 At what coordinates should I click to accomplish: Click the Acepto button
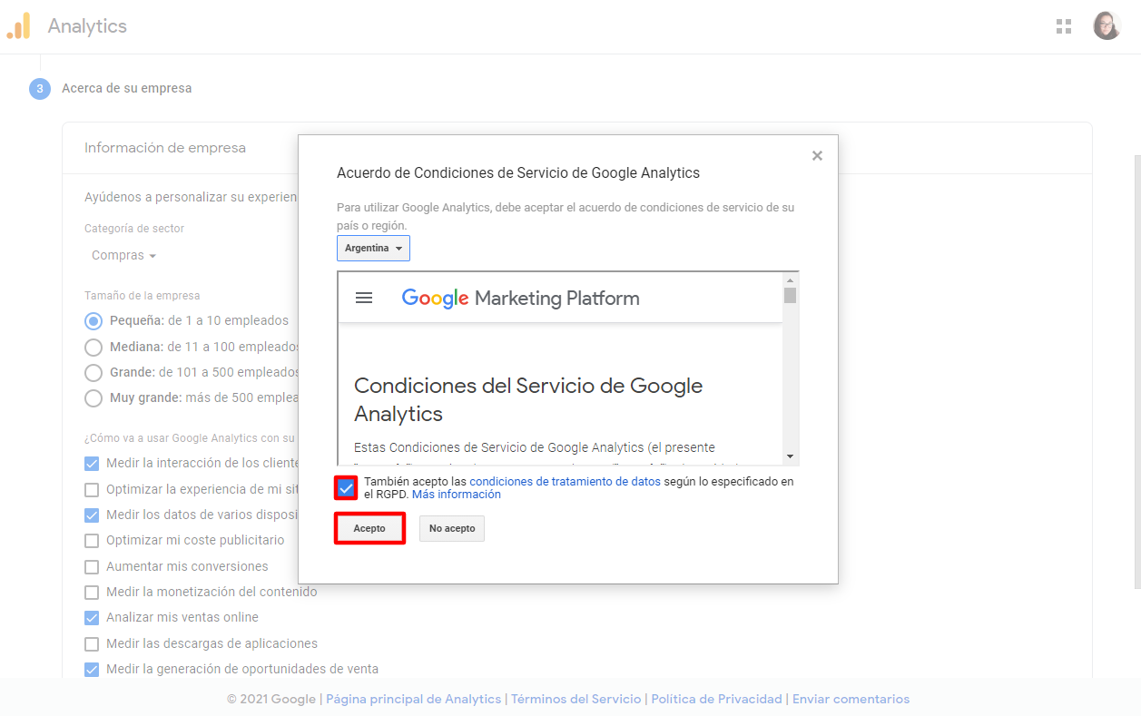[x=369, y=528]
